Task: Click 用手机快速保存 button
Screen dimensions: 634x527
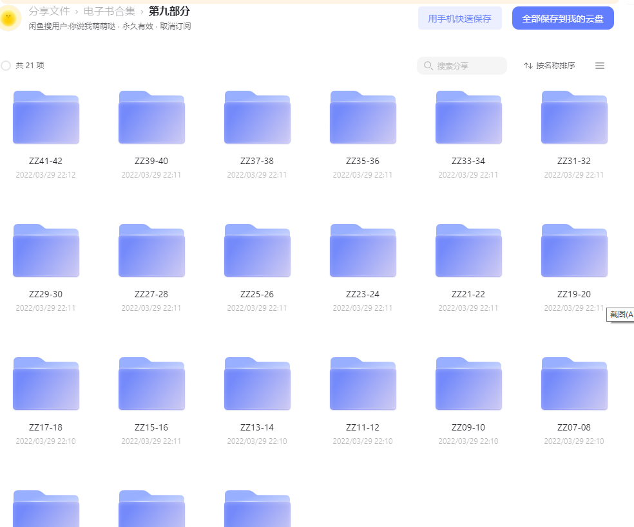Action: click(x=460, y=18)
